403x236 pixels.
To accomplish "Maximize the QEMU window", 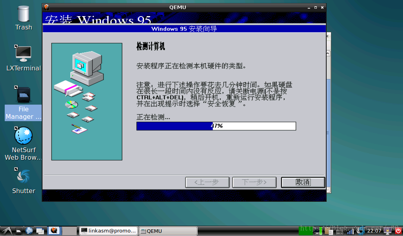I will pos(316,7).
